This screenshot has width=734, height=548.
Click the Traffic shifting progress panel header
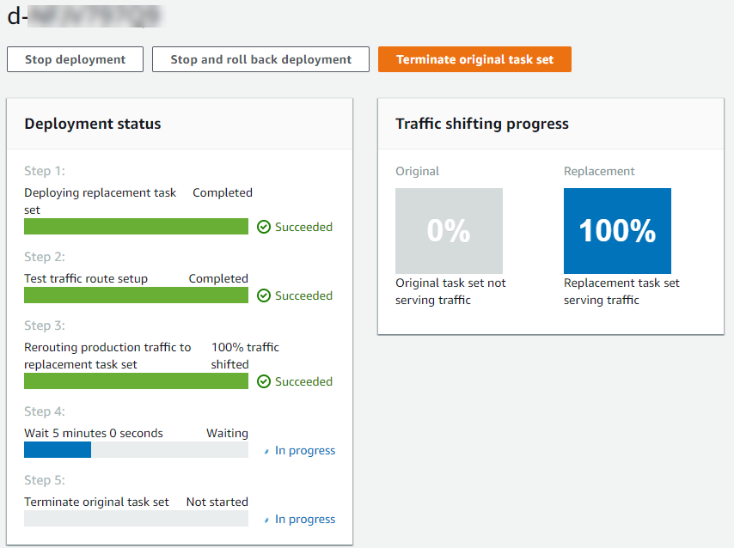point(482,124)
